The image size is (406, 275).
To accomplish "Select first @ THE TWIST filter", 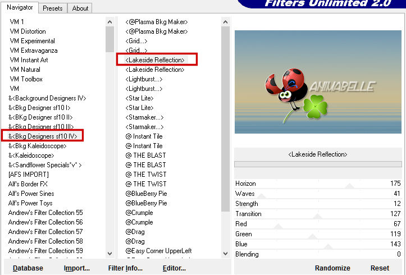I will (146, 175).
